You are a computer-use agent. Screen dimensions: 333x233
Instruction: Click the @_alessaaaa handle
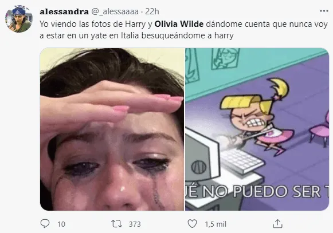coord(115,11)
